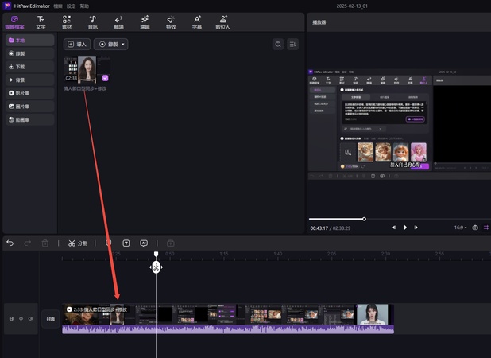Open the 檔案 file menu

58,6
